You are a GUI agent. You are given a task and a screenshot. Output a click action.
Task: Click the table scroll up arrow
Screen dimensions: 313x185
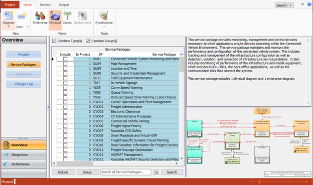coord(181,54)
